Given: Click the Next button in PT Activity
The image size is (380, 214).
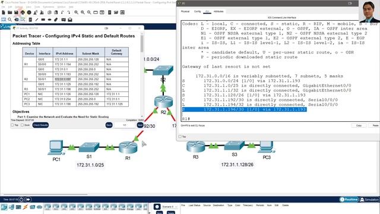Looking at the screenshot, I should tap(140, 125).
